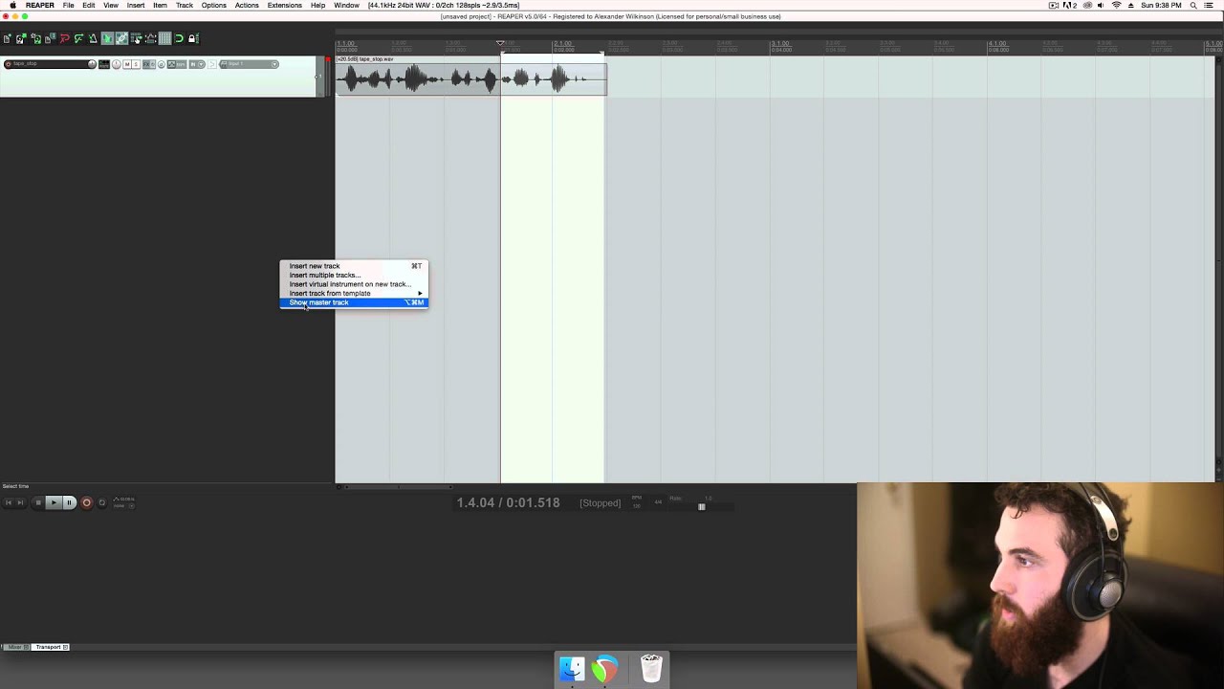The width and height of the screenshot is (1224, 689).
Task: Open the View menu
Action: pos(111,5)
